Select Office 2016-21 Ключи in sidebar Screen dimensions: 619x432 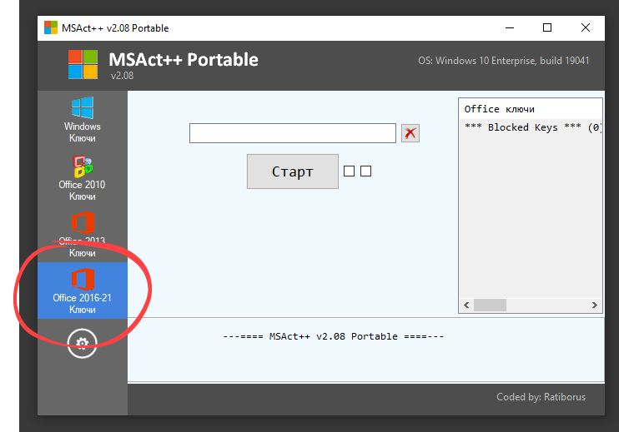82,290
